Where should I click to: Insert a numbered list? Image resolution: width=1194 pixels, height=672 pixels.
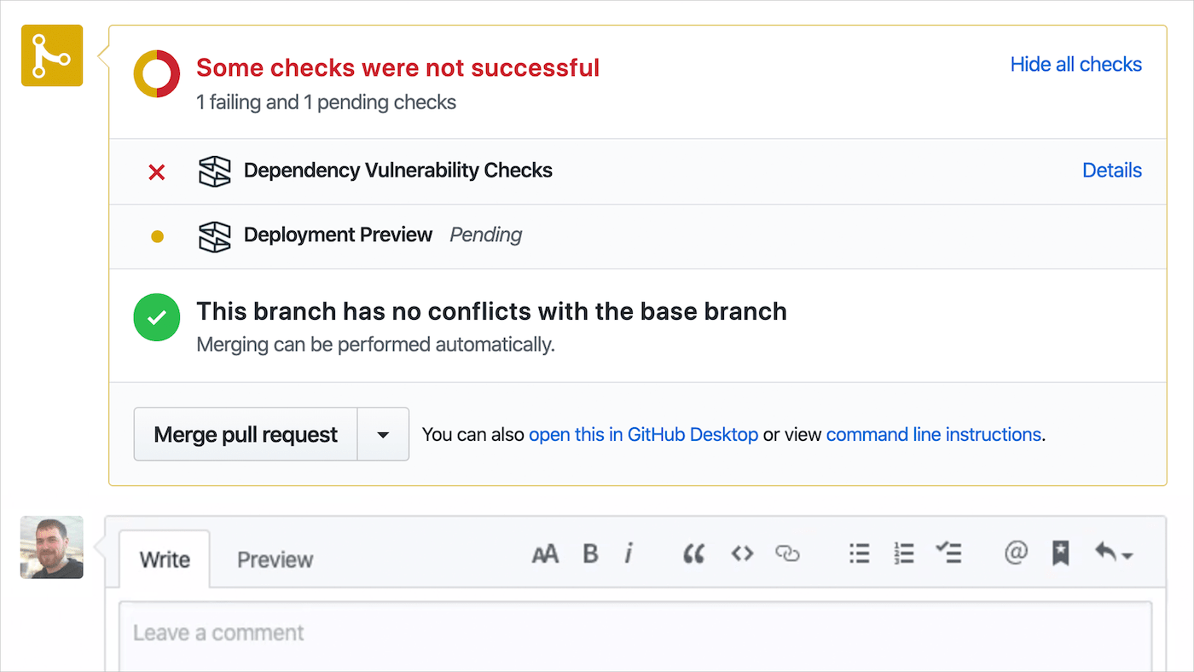(904, 554)
